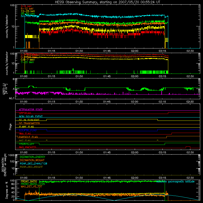Click the yellow 0.8-7 MeV legend label

coord(28,60)
